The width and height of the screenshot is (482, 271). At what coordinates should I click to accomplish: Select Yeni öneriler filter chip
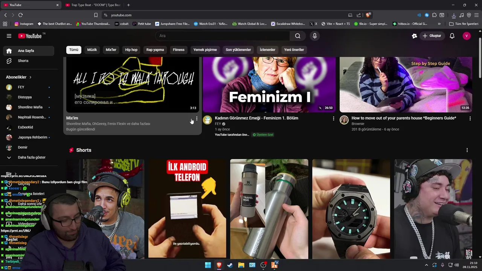[294, 50]
